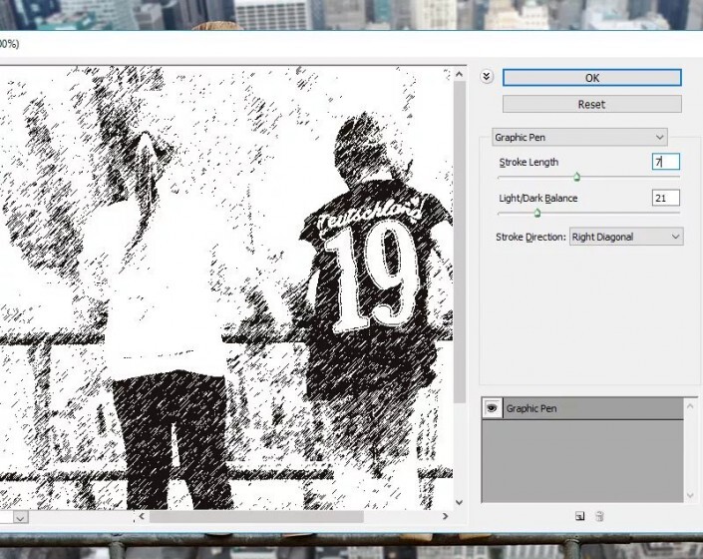703x559 pixels.
Task: Click the OK button
Action: click(x=591, y=78)
